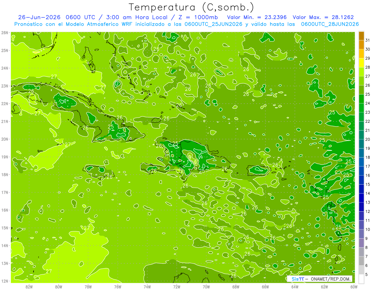Click the '60W' longitude label
The image size is (376, 291).
[x=354, y=287]
